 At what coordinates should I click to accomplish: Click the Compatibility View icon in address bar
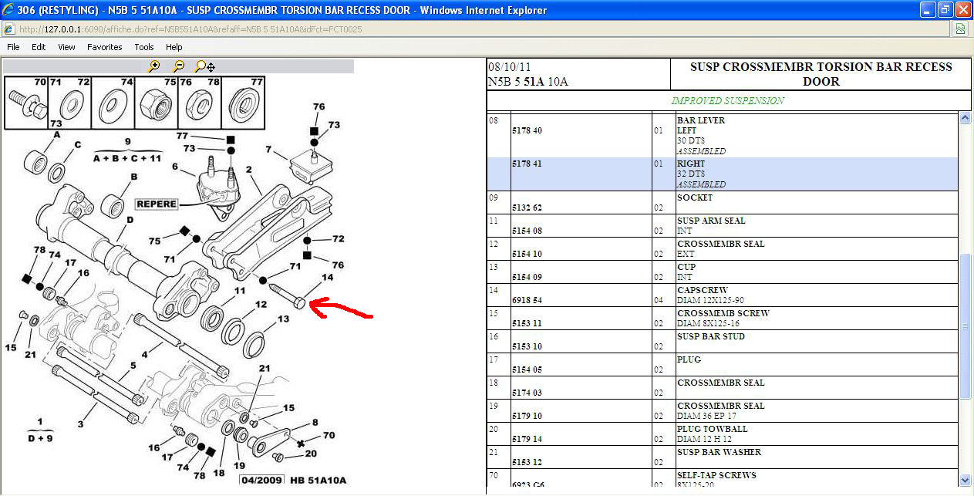pos(960,29)
